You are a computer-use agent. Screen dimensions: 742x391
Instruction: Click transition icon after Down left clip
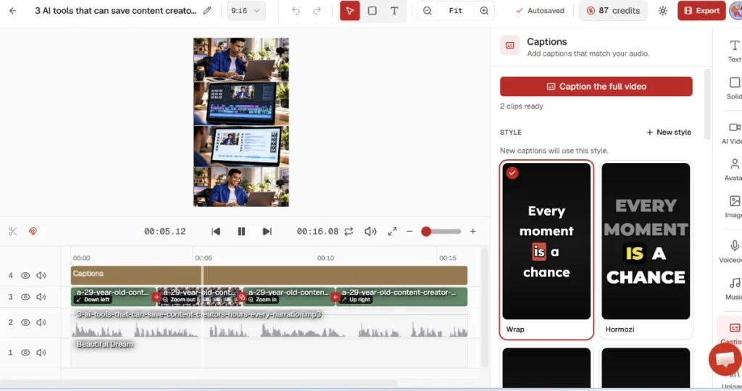[x=157, y=297]
